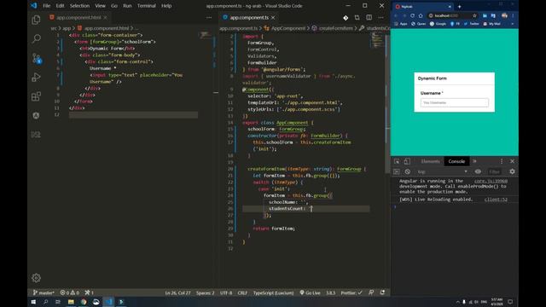Show errors and warnings in status bar
546x307 pixels.
coord(70,293)
